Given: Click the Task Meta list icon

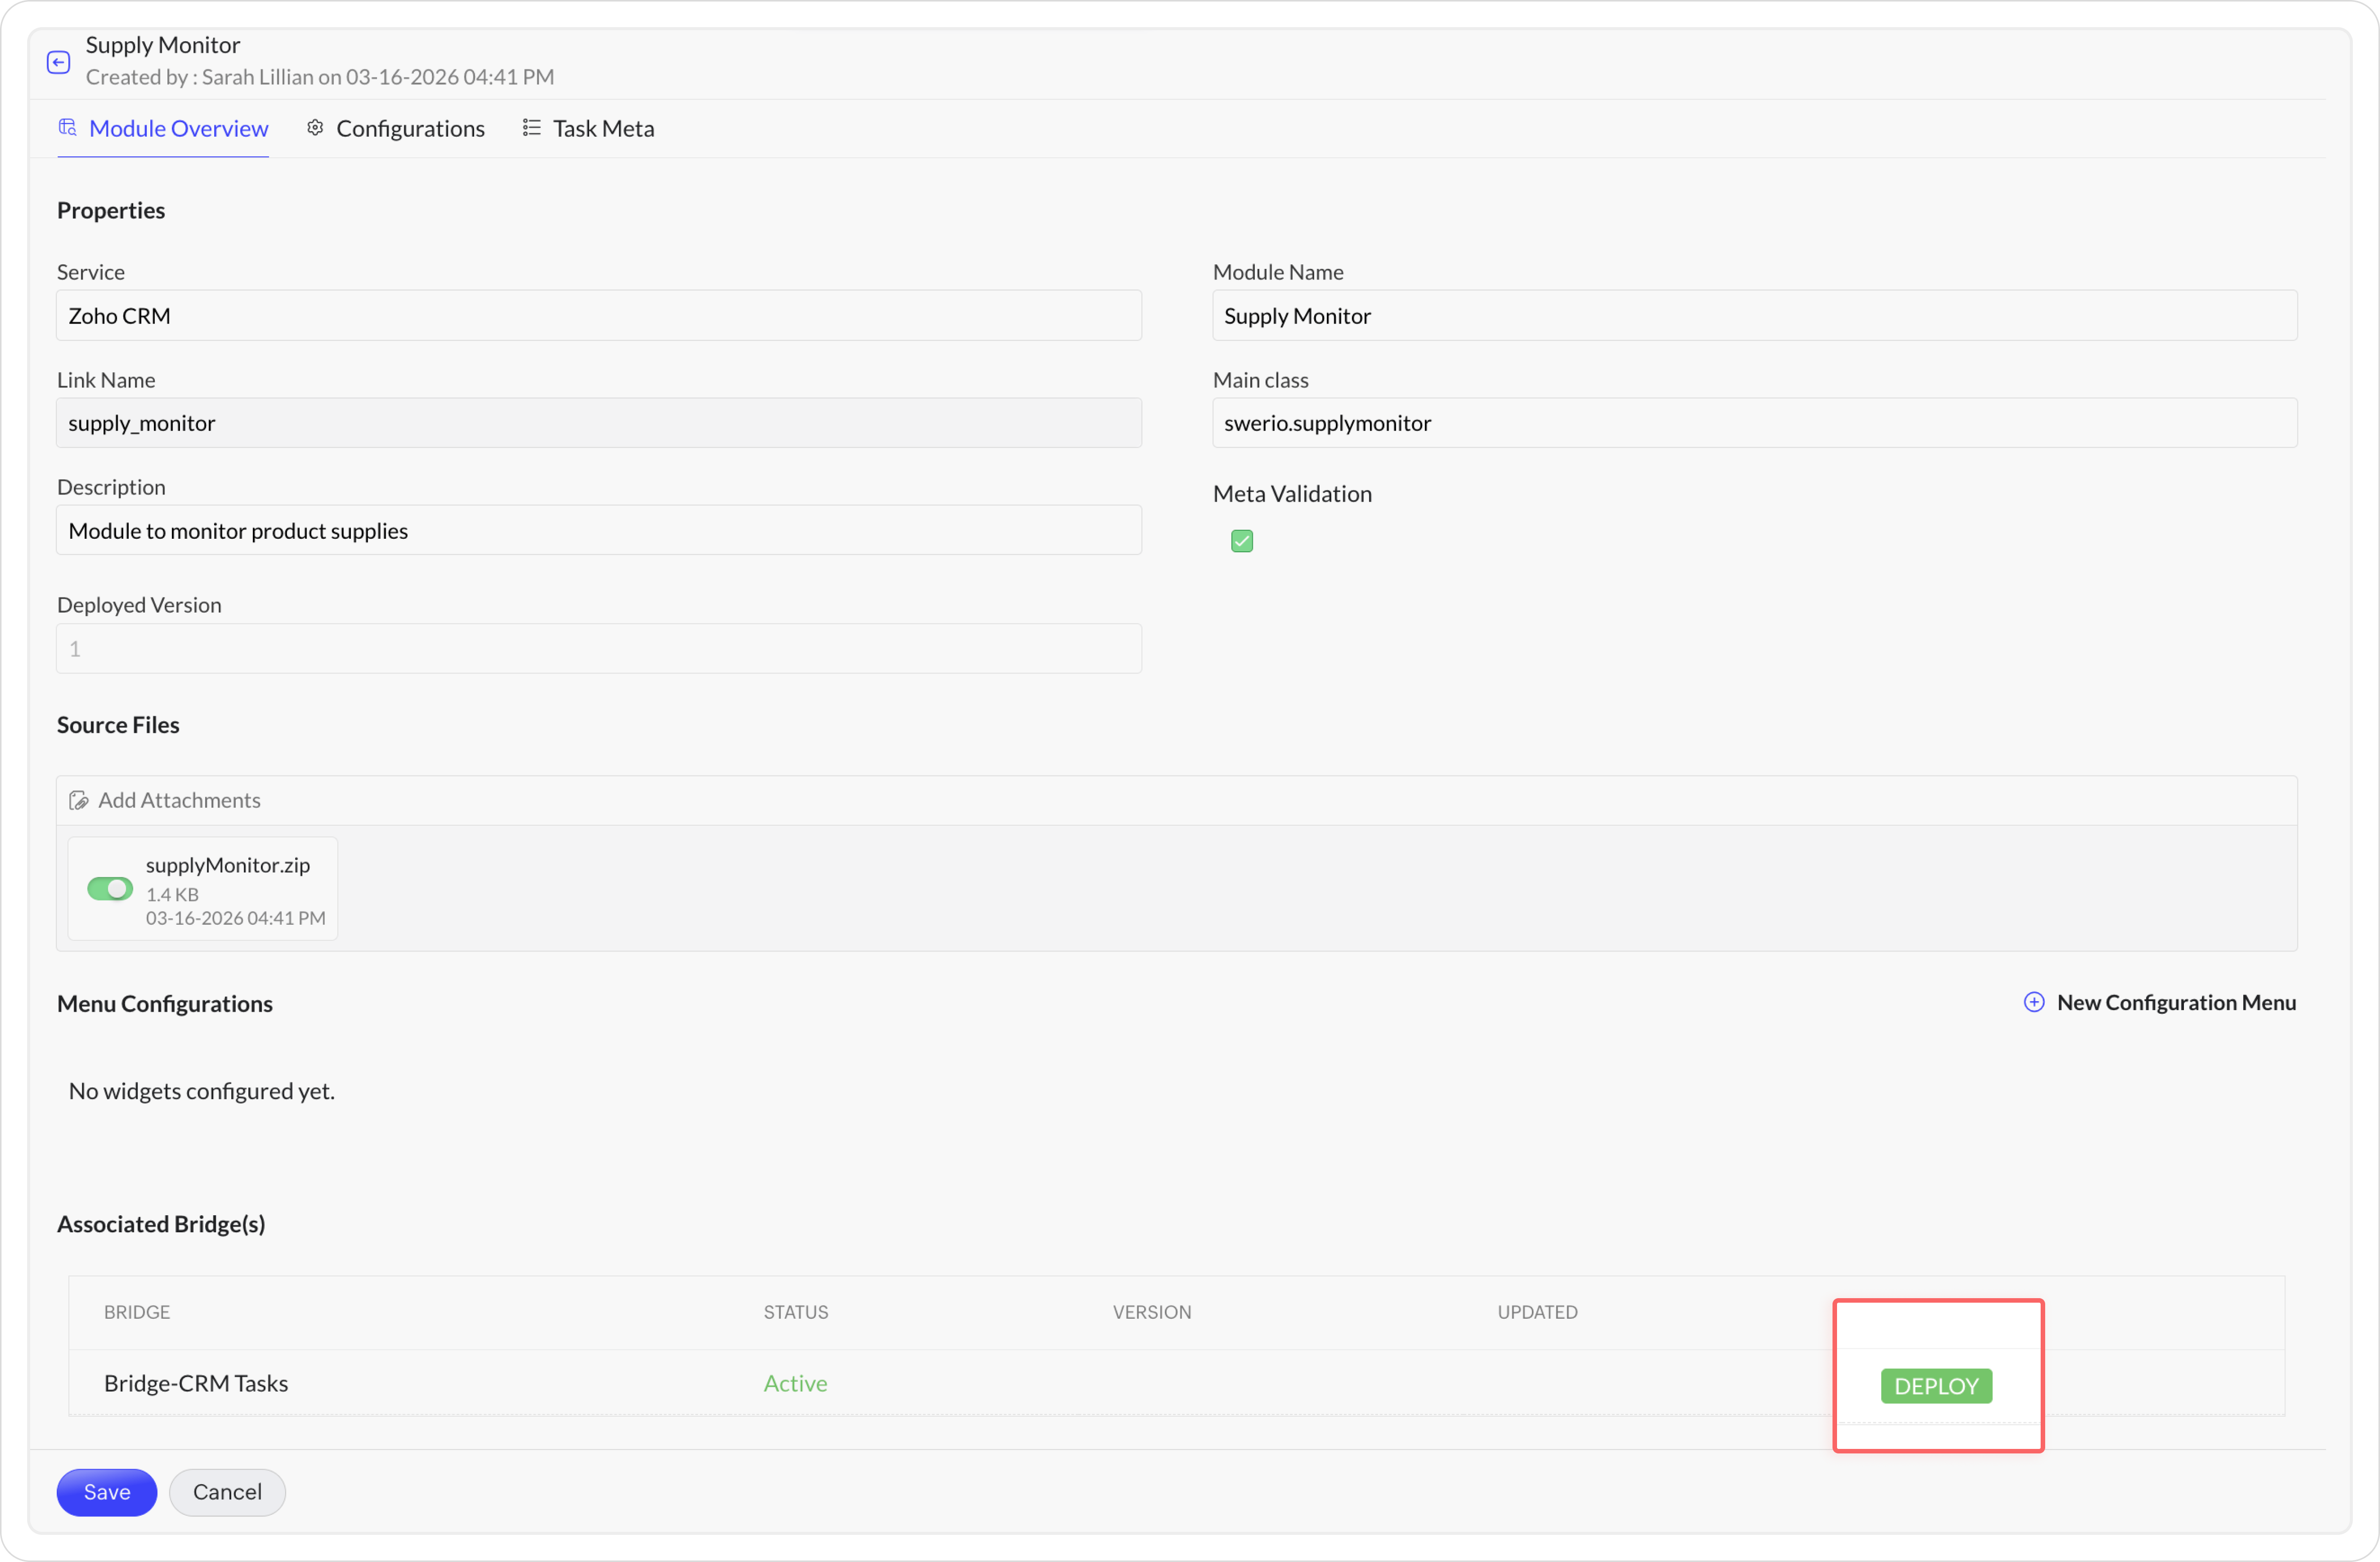Looking at the screenshot, I should pyautogui.click(x=531, y=127).
